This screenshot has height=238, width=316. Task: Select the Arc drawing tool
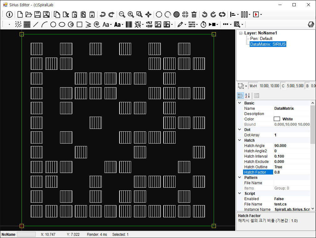tap(44, 25)
